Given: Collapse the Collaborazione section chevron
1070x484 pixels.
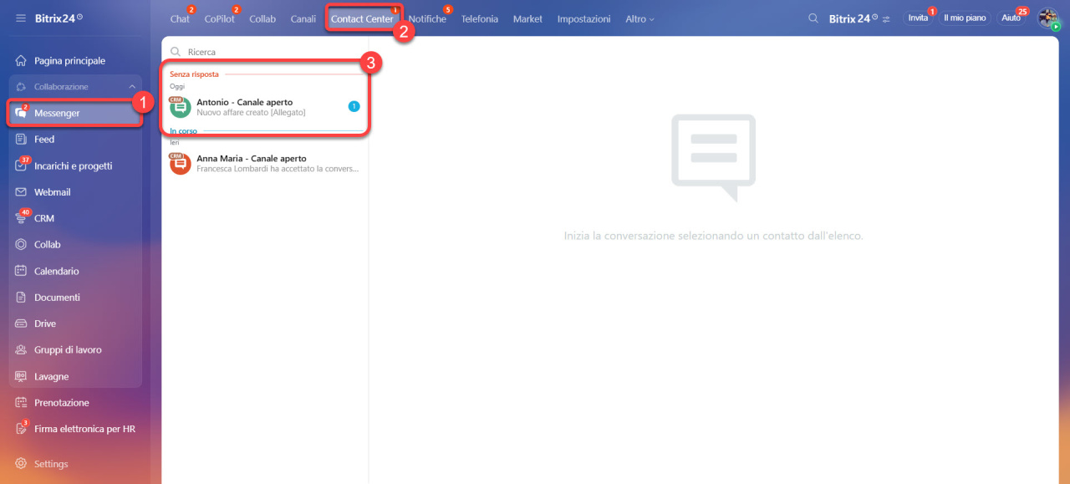Looking at the screenshot, I should click(x=132, y=87).
